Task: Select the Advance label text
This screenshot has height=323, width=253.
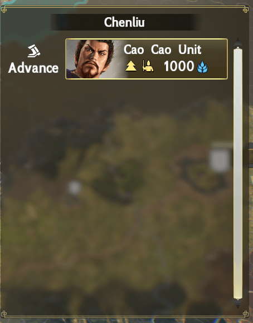Action: coord(33,68)
